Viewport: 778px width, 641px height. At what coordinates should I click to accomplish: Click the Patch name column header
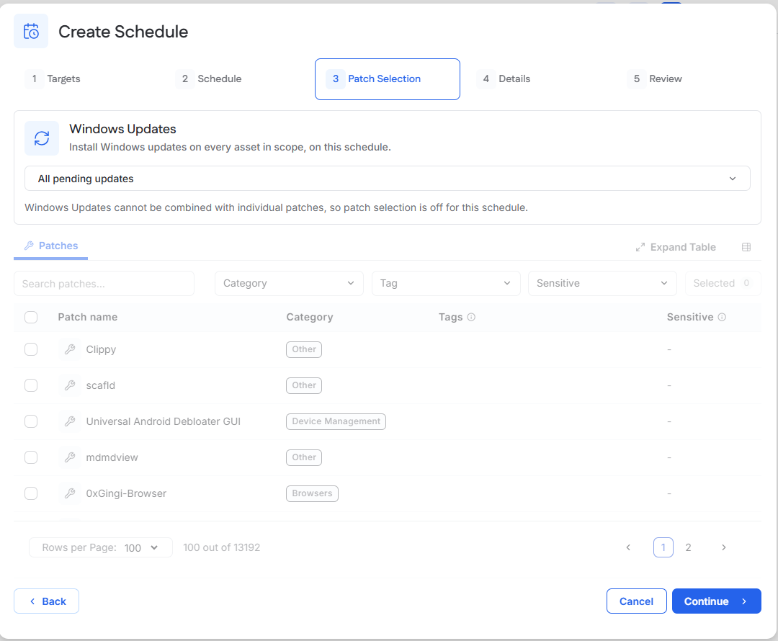(x=88, y=317)
